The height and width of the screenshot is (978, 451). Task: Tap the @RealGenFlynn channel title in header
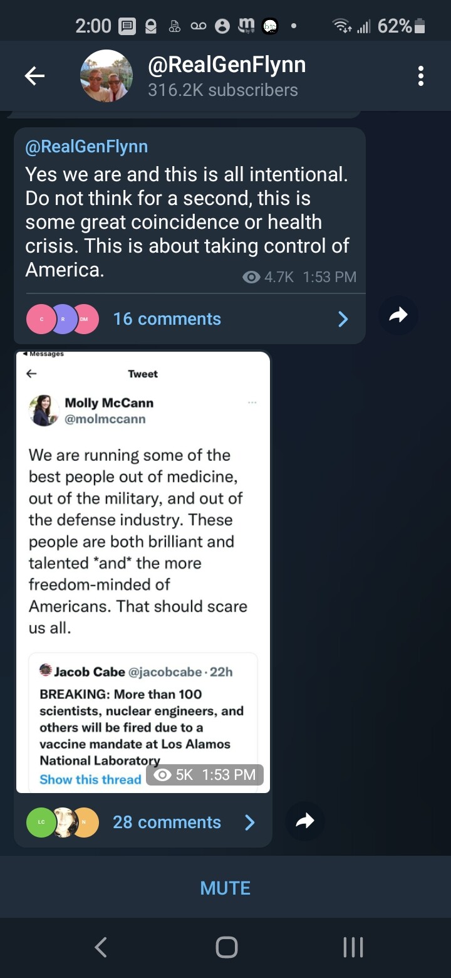[x=227, y=65]
